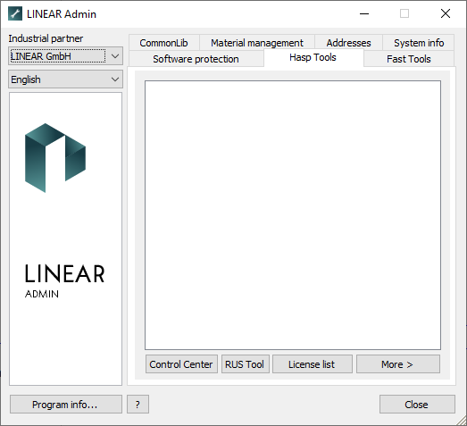
Task: Expand options with More > button
Action: [398, 364]
